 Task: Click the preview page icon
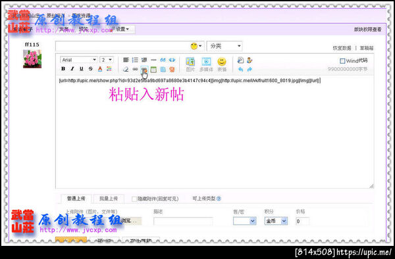240,60
